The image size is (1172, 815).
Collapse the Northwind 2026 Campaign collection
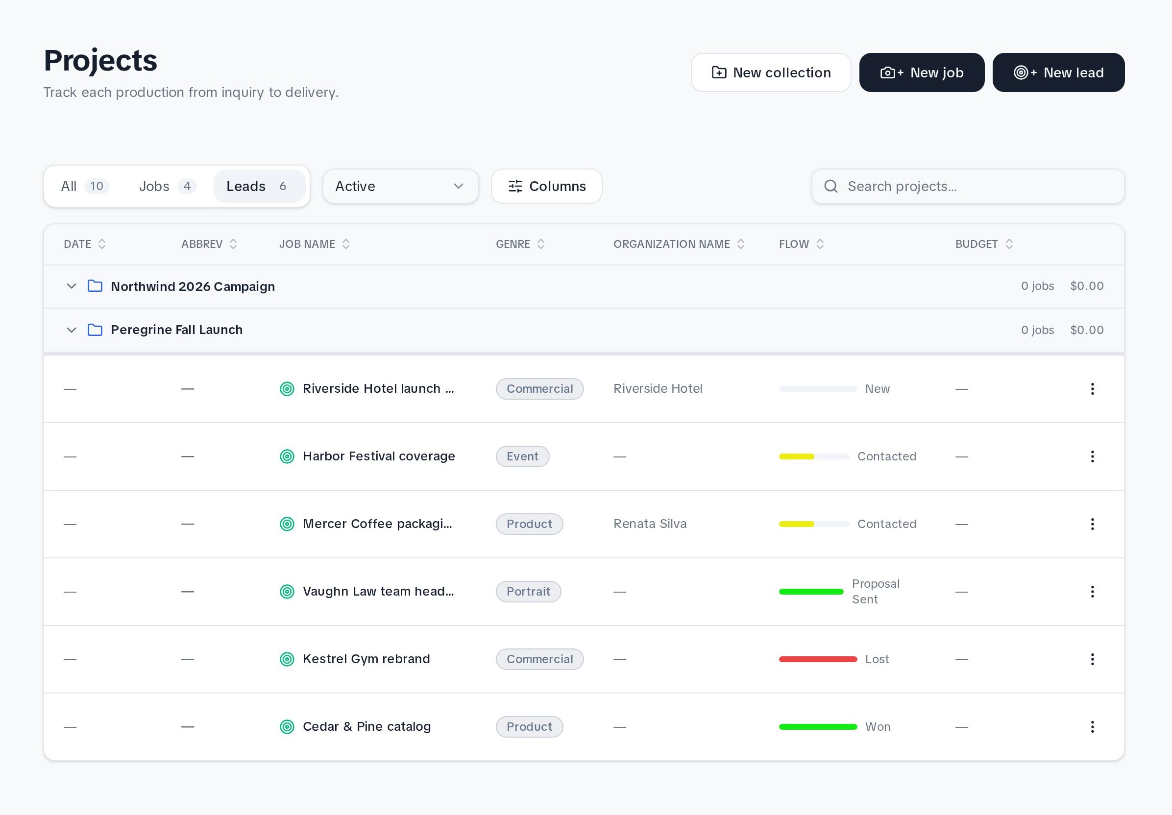pos(72,286)
